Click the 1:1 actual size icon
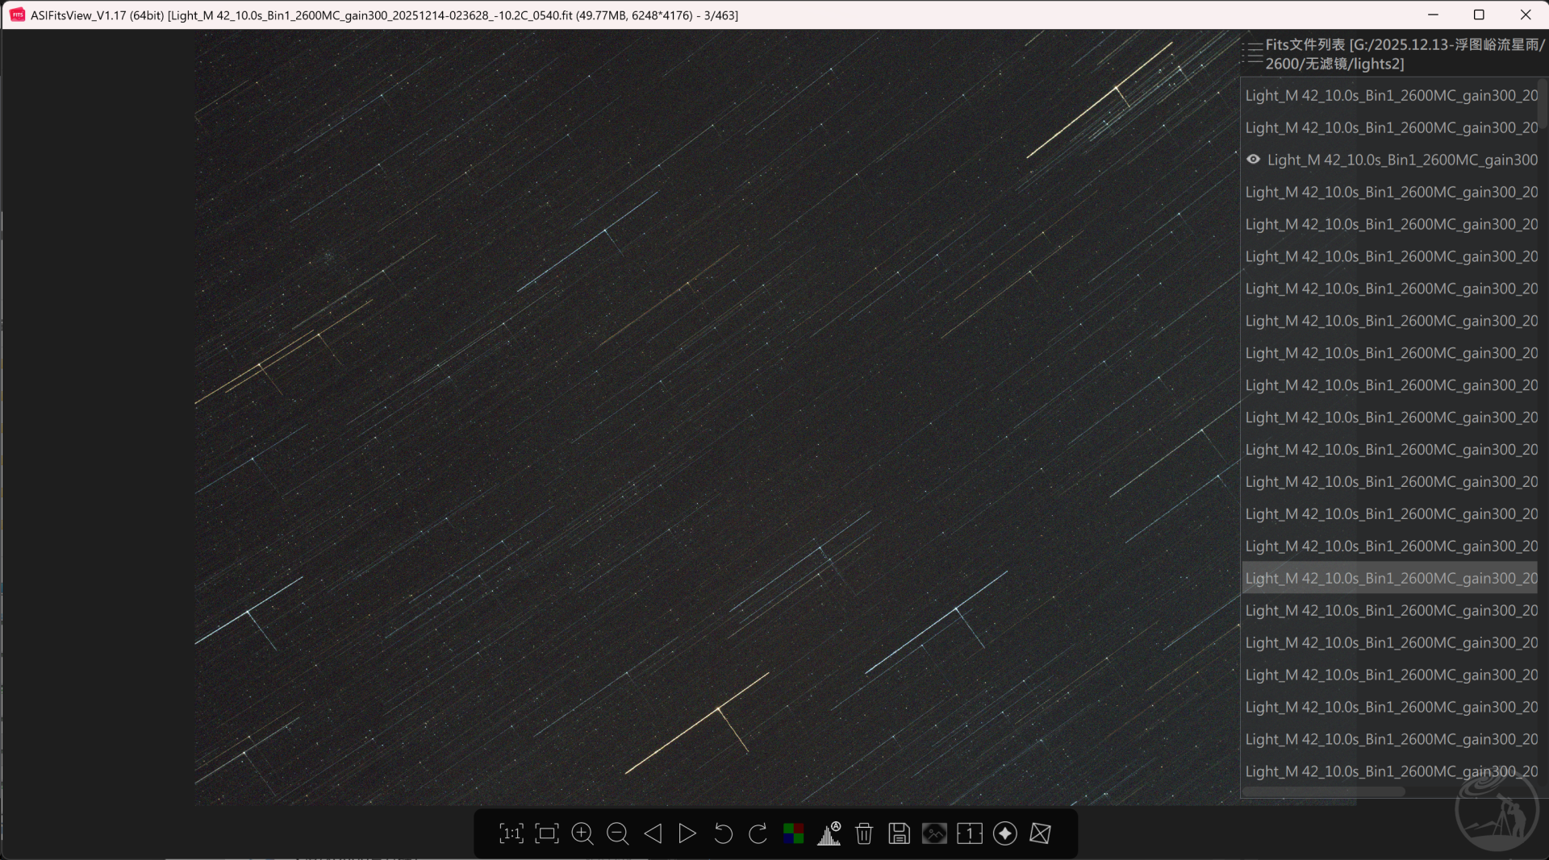Viewport: 1549px width, 860px height. coord(511,833)
